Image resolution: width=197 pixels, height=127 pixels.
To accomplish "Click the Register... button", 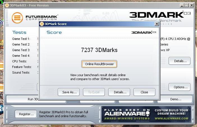I will coord(26,114).
